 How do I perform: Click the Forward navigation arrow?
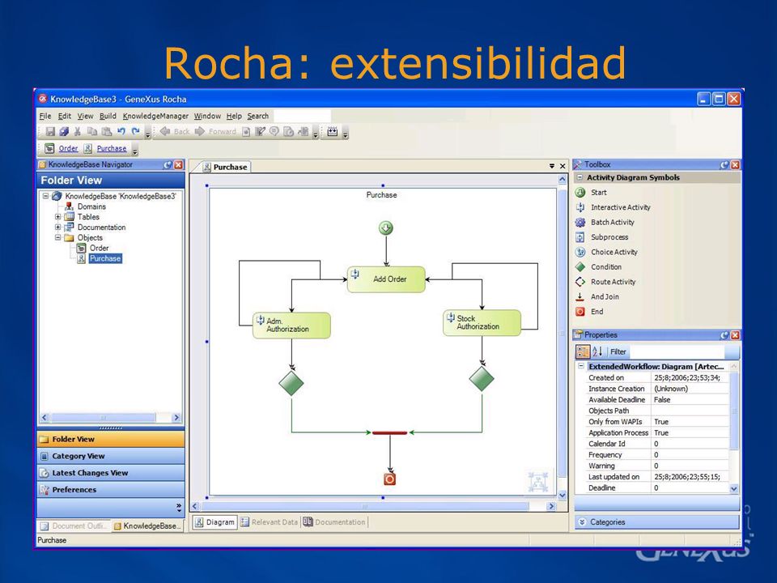(215, 131)
